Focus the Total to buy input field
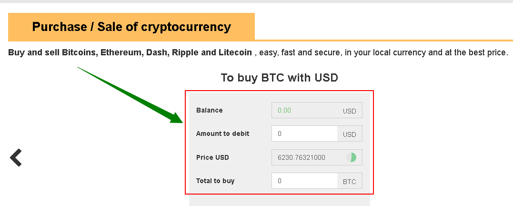This screenshot has height=206, width=513. coord(304,181)
